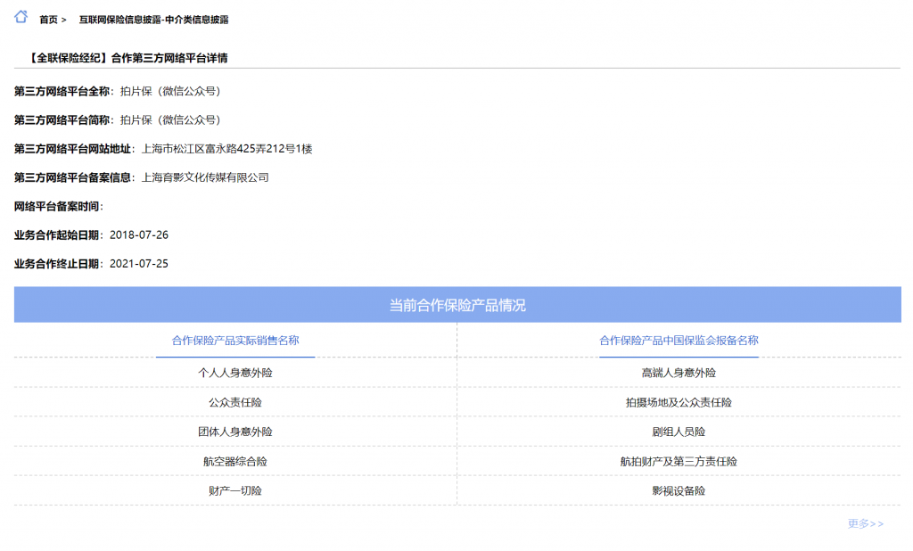Viewport: 913px width, 551px height.
Task: Click the platform short name 拍片保 next to 第三方网络平台简称
Action: (x=171, y=120)
